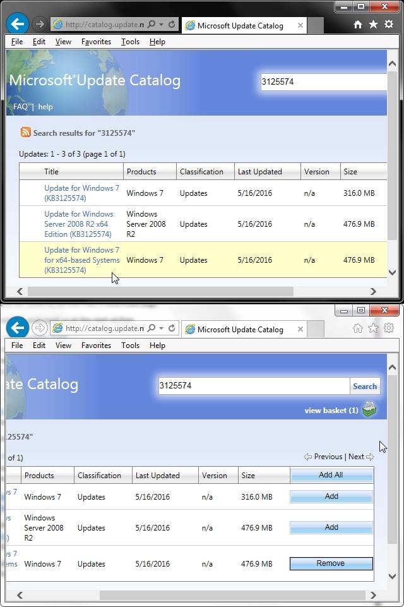Screen dimensions: 404x607
Task: Open Update for Windows 7 (KB3125574) link
Action: pyautogui.click(x=81, y=193)
